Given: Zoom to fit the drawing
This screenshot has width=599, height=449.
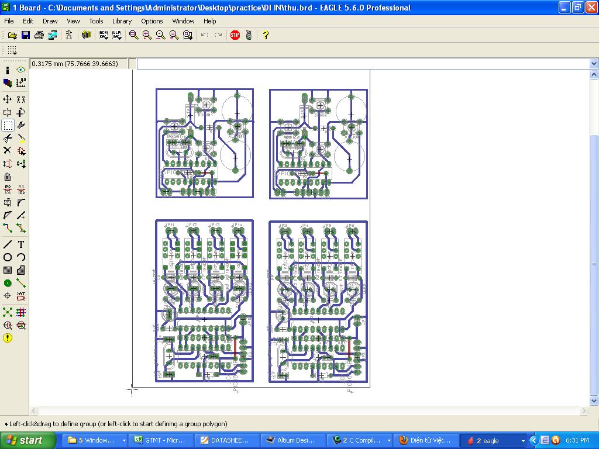Looking at the screenshot, I should [133, 36].
